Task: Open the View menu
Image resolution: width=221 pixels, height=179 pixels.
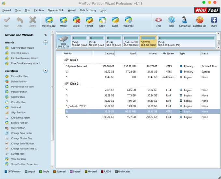Action: click(x=18, y=10)
